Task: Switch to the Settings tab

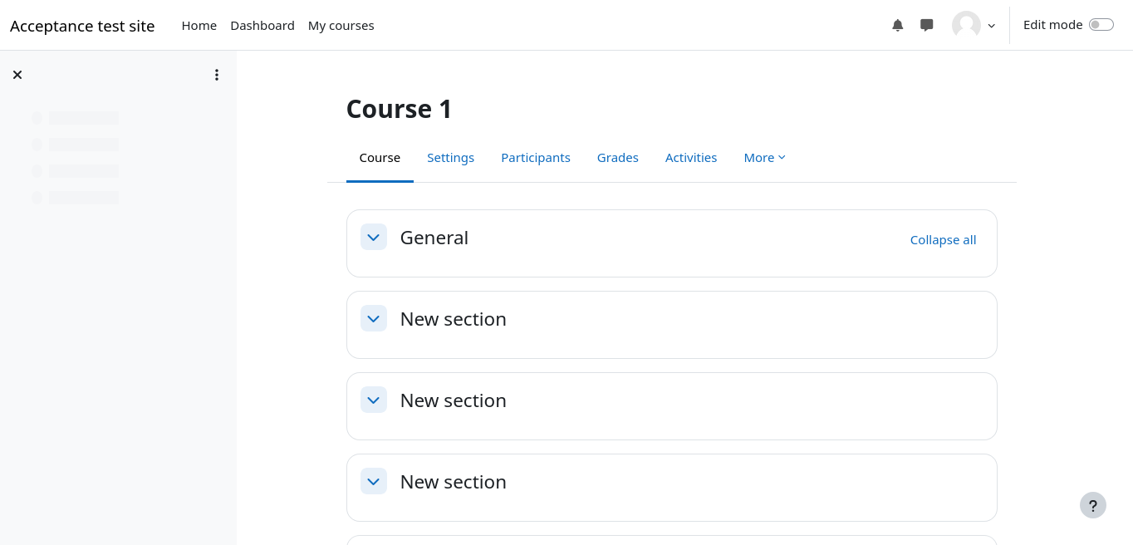Action: click(450, 158)
